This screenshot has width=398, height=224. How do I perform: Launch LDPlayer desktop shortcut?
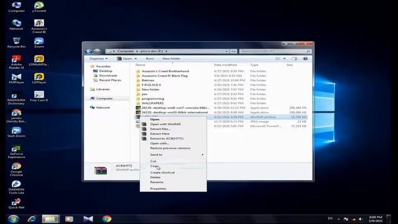(x=39, y=78)
